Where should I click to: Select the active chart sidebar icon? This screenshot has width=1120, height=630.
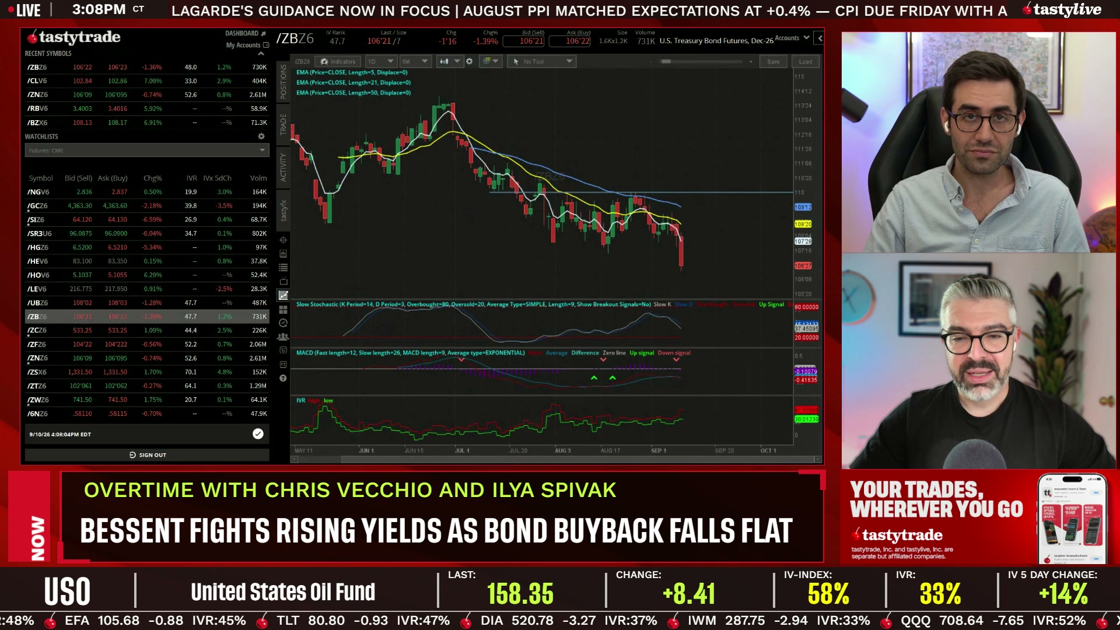[283, 295]
